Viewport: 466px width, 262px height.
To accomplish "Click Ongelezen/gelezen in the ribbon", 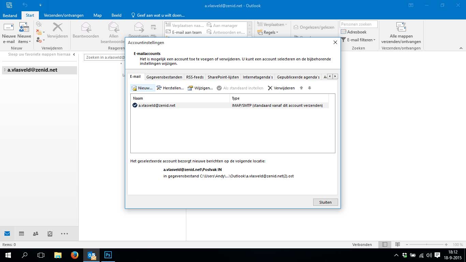I will tap(314, 27).
